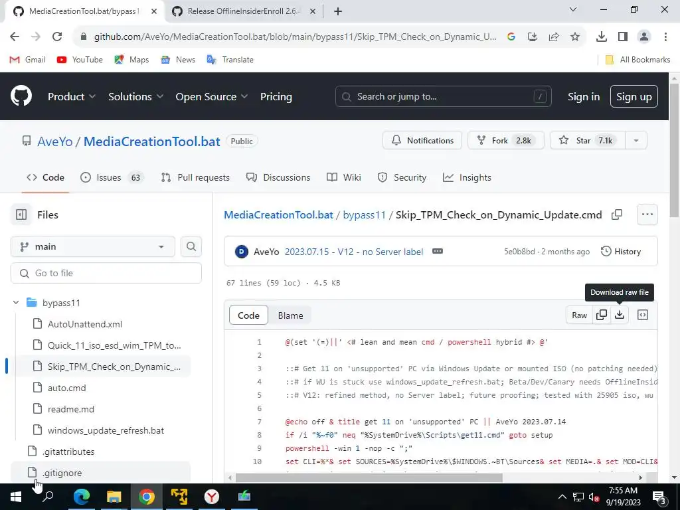
Task: Click the page vertical scrollbar thumb
Action: coord(674,151)
